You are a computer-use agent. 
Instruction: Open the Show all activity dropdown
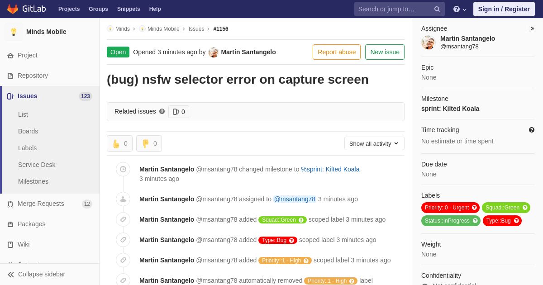point(374,143)
